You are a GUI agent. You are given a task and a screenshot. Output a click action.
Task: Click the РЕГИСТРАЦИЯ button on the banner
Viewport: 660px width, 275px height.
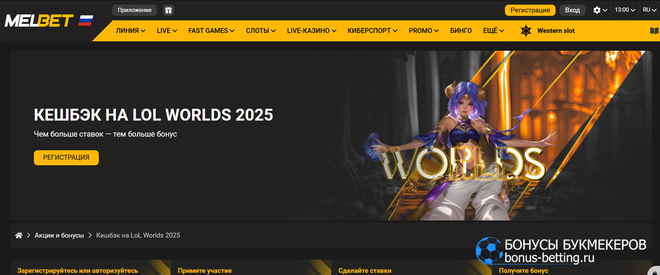[66, 157]
